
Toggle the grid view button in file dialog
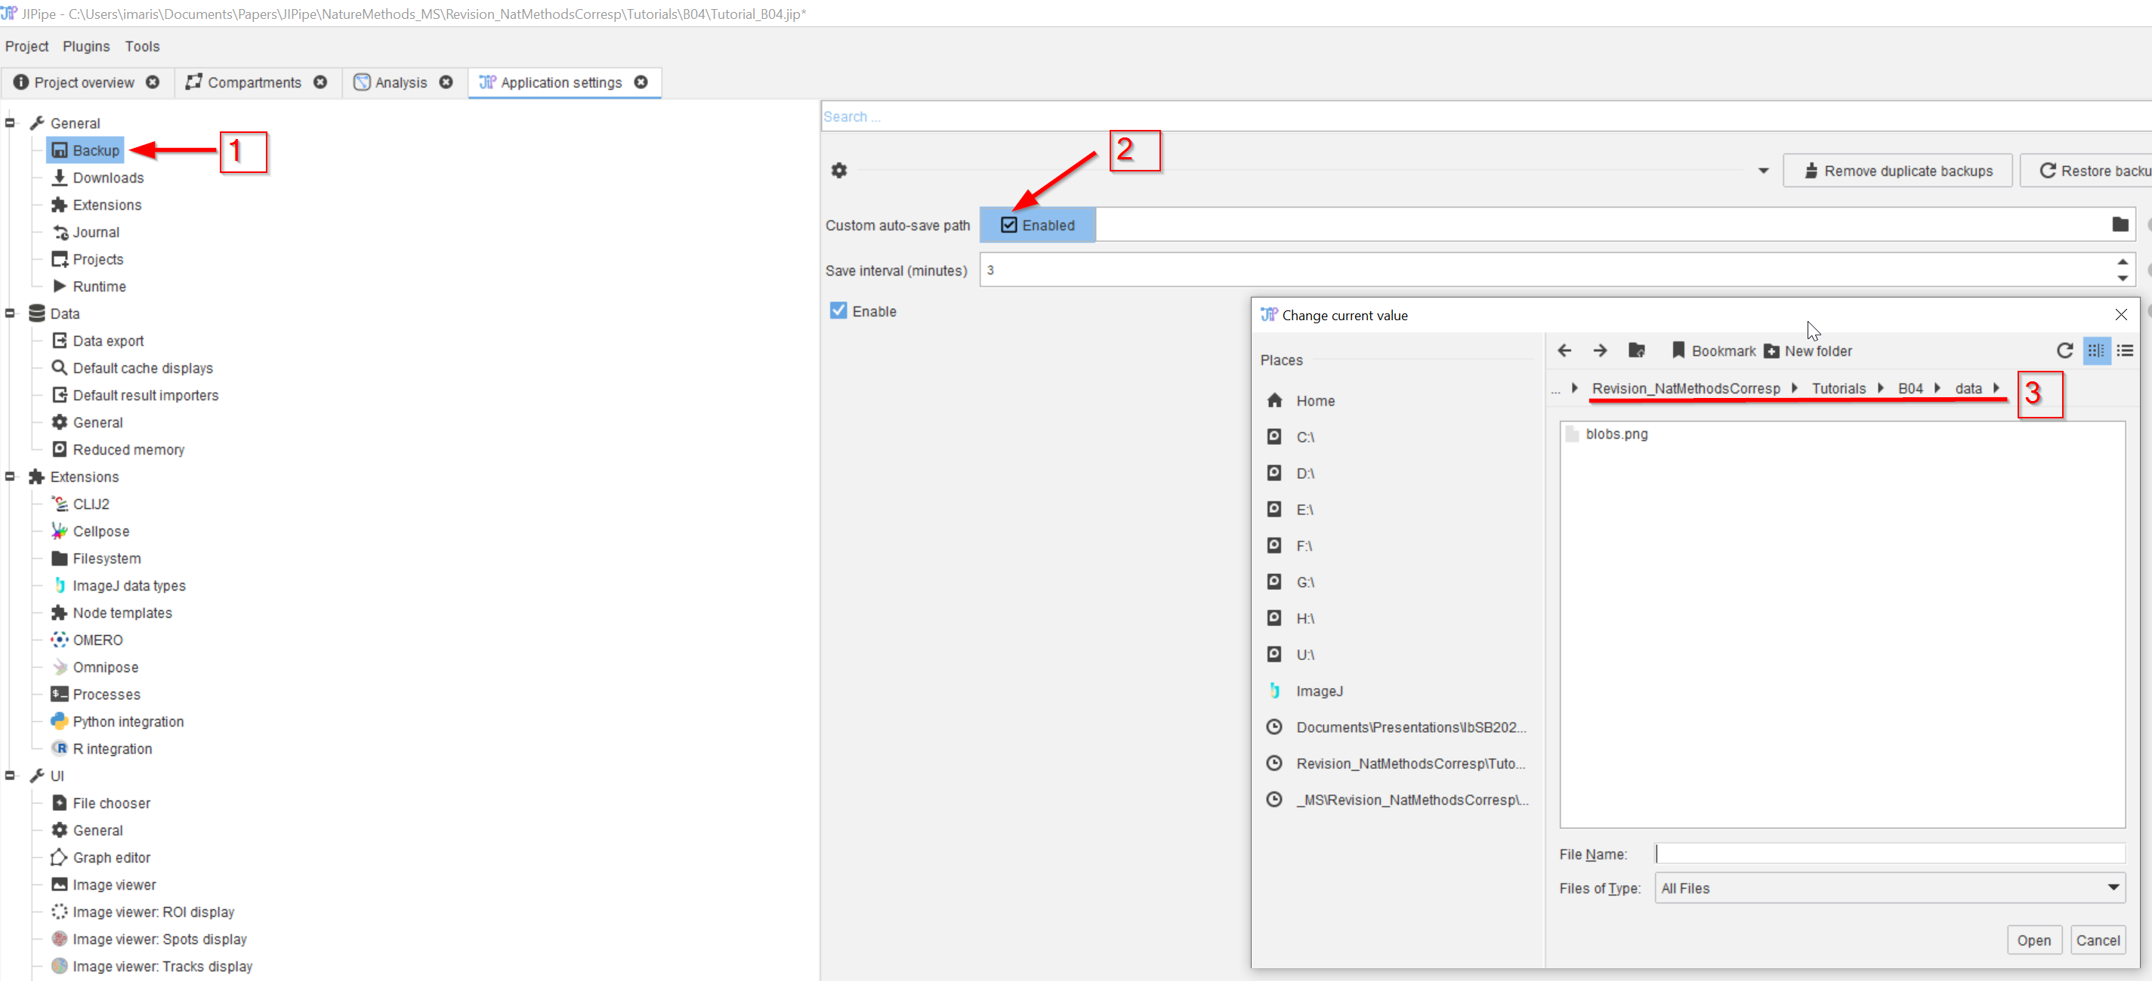click(2096, 350)
